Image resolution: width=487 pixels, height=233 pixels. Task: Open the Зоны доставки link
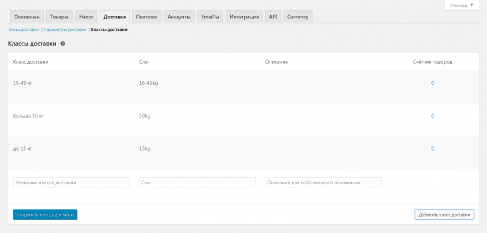24,30
